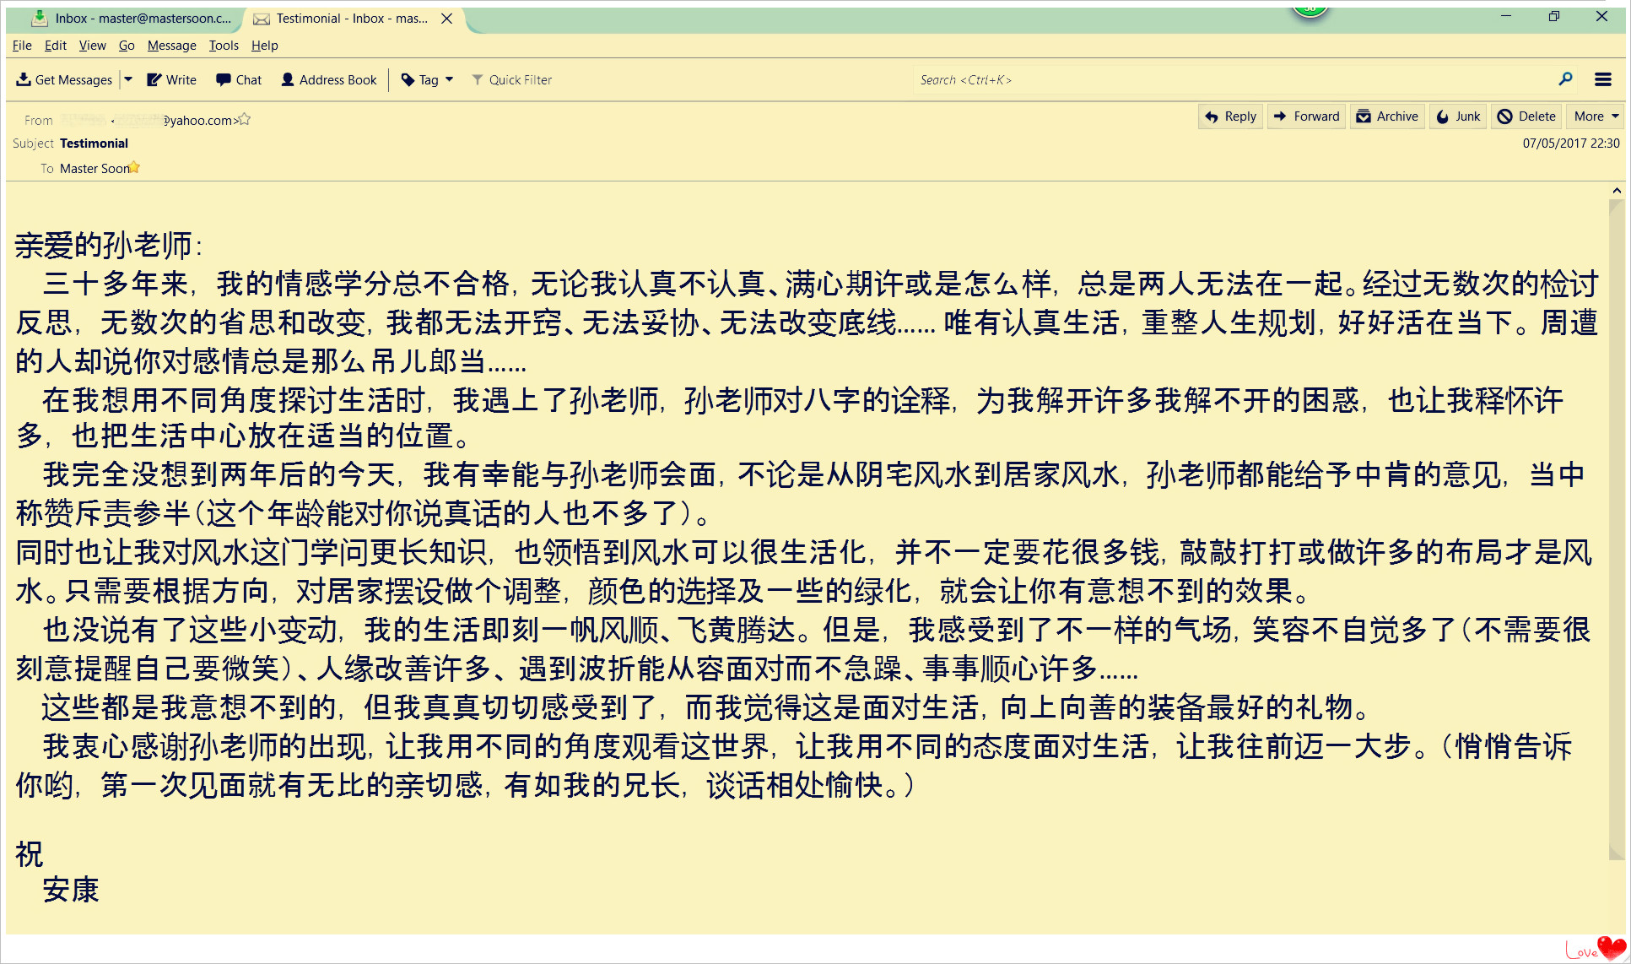Image resolution: width=1631 pixels, height=964 pixels.
Task: Expand the Get Messages dropdown arrow
Action: (x=128, y=79)
